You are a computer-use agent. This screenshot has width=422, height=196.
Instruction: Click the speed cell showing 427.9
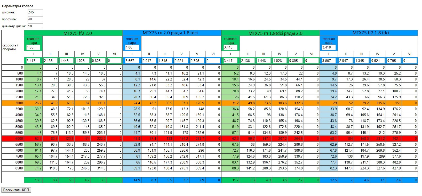pyautogui.click(x=394, y=168)
